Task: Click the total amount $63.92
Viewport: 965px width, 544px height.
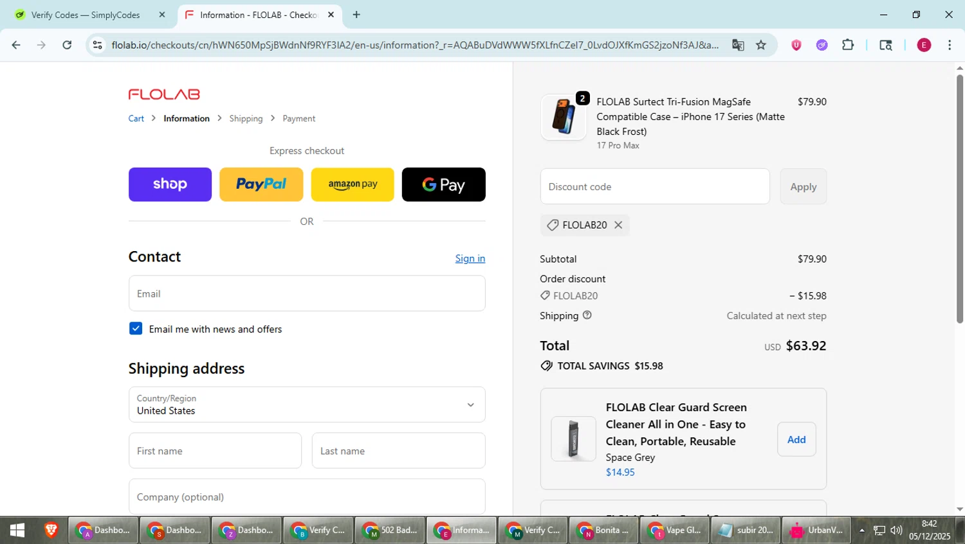Action: 806,346
